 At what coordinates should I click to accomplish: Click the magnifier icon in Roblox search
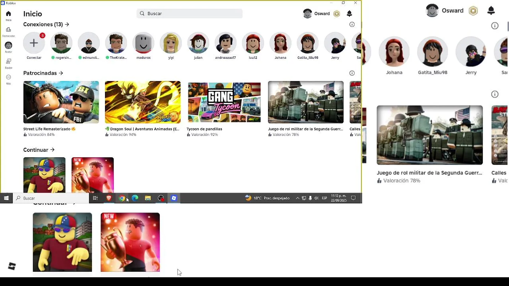[142, 14]
